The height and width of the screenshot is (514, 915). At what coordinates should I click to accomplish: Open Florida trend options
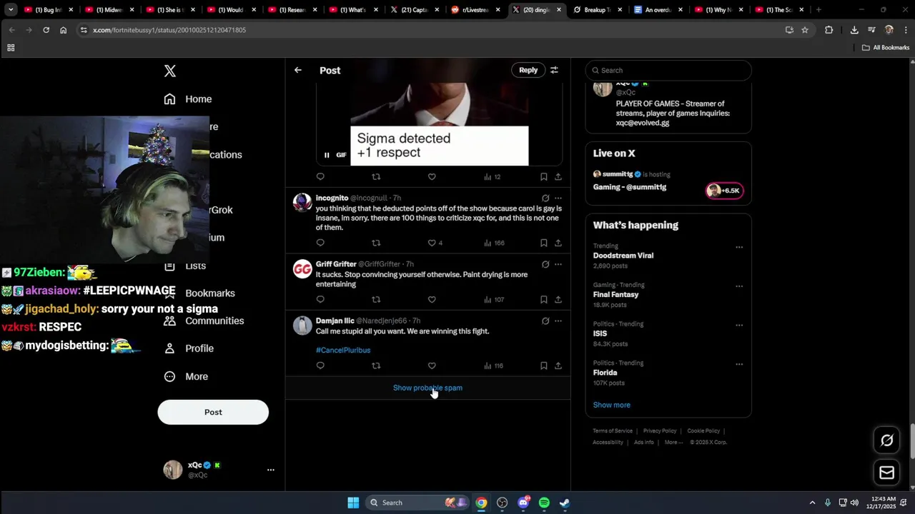(739, 364)
